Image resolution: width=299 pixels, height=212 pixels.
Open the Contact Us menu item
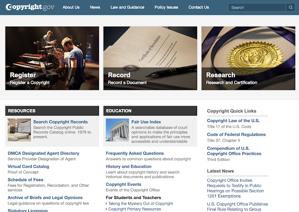(199, 7)
